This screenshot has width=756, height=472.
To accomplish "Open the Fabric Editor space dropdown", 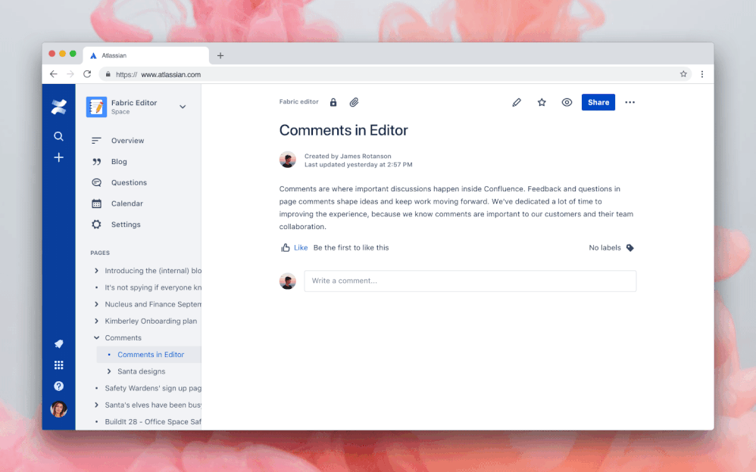I will coord(183,107).
